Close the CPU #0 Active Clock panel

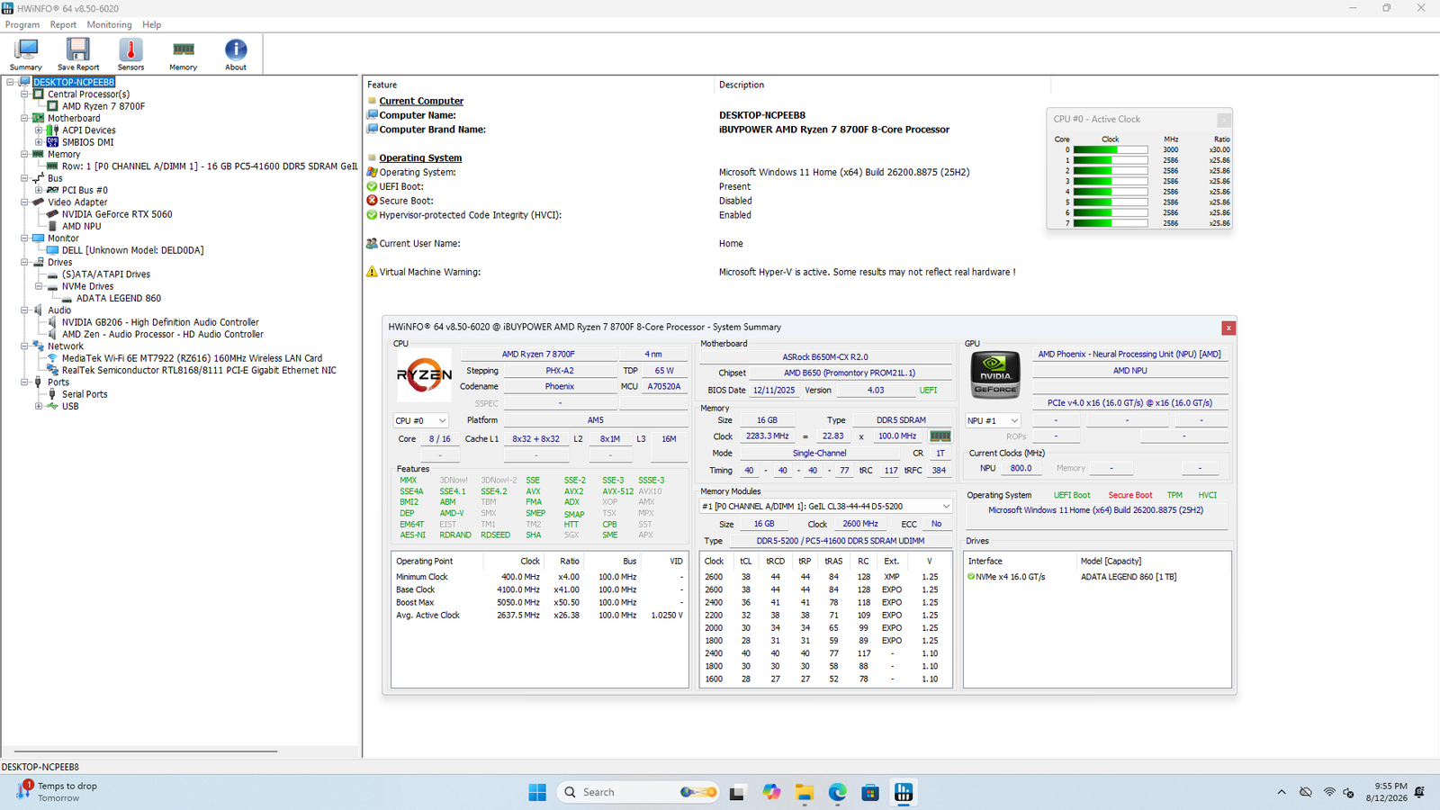[1224, 120]
